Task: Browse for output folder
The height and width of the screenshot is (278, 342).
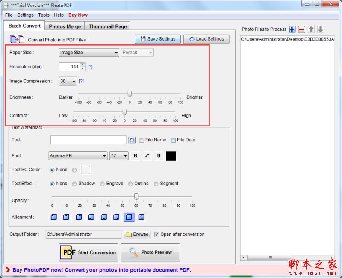Action: [137, 234]
